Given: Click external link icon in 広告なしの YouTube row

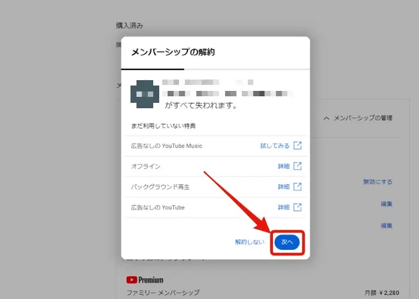Looking at the screenshot, I should [297, 208].
